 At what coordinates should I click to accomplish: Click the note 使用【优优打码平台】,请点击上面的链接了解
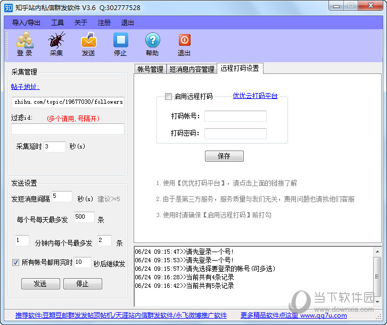pyautogui.click(x=226, y=183)
